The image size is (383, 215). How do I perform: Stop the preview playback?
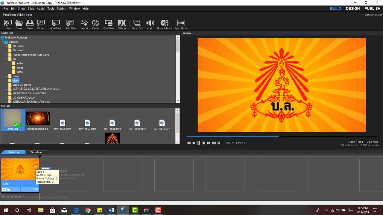coord(204,143)
